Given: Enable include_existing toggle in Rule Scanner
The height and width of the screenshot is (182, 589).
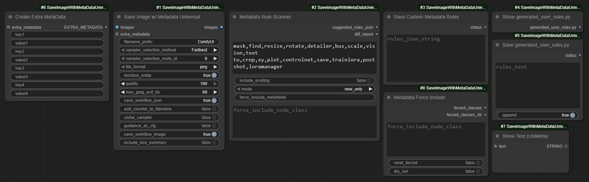Looking at the screenshot, I should click(x=369, y=81).
